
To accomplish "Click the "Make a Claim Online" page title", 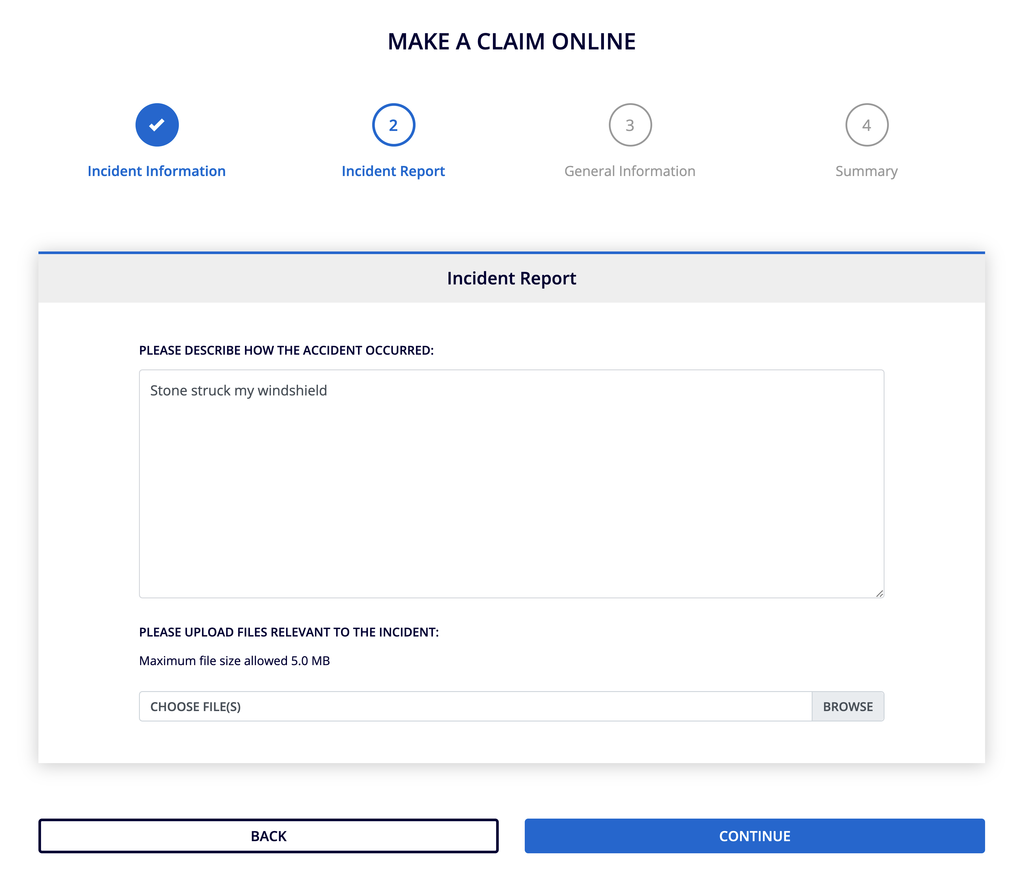I will [x=511, y=42].
